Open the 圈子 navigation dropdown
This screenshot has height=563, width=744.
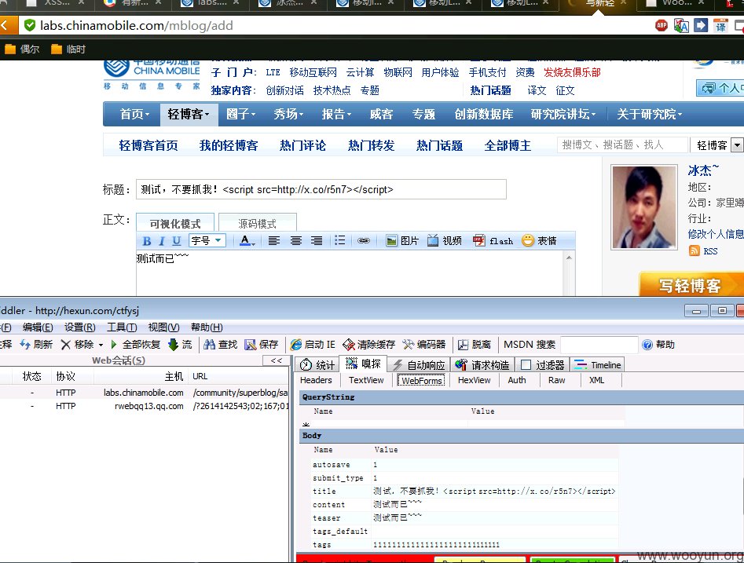[x=240, y=115]
